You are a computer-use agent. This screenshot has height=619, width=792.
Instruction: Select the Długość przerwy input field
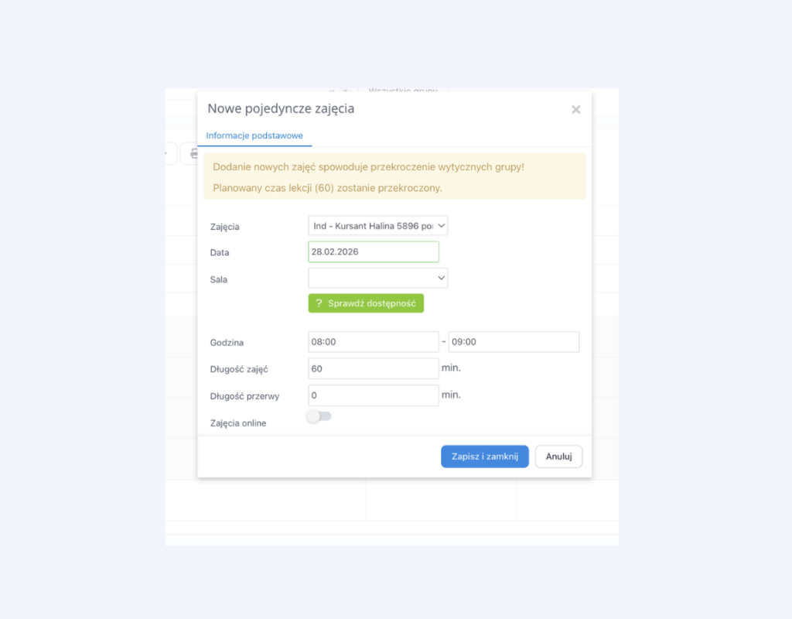(373, 395)
